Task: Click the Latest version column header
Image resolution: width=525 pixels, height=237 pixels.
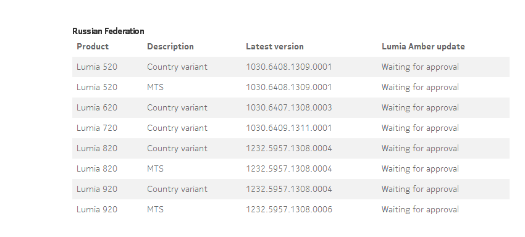Action: tap(275, 46)
